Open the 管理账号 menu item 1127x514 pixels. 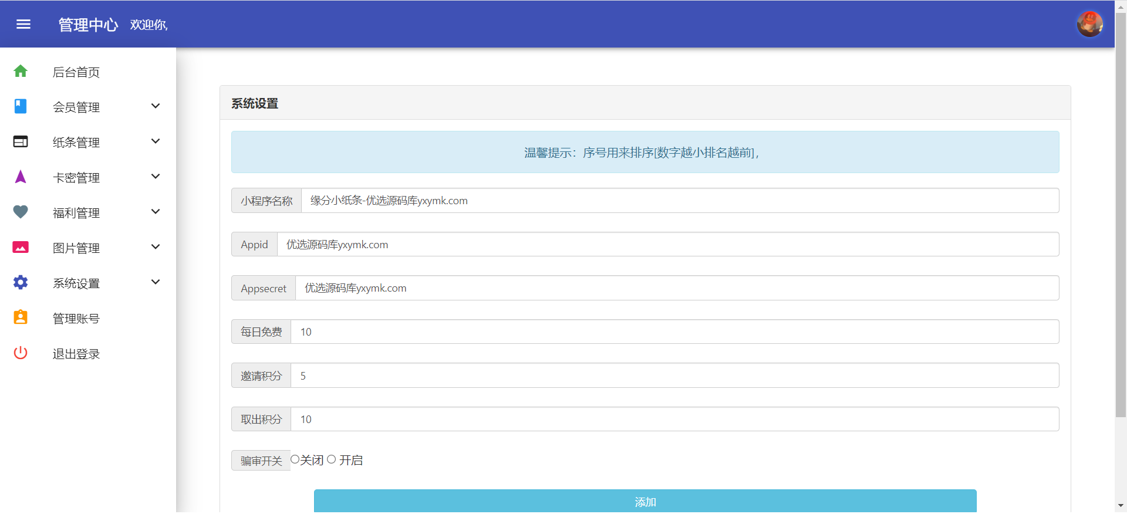pos(76,319)
